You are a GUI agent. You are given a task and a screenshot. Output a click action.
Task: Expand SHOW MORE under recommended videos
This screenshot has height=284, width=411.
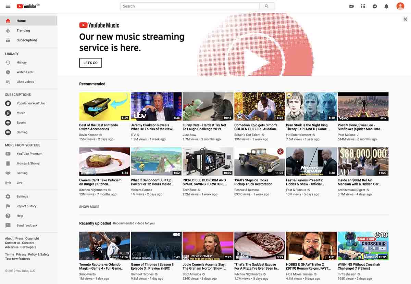(x=89, y=207)
